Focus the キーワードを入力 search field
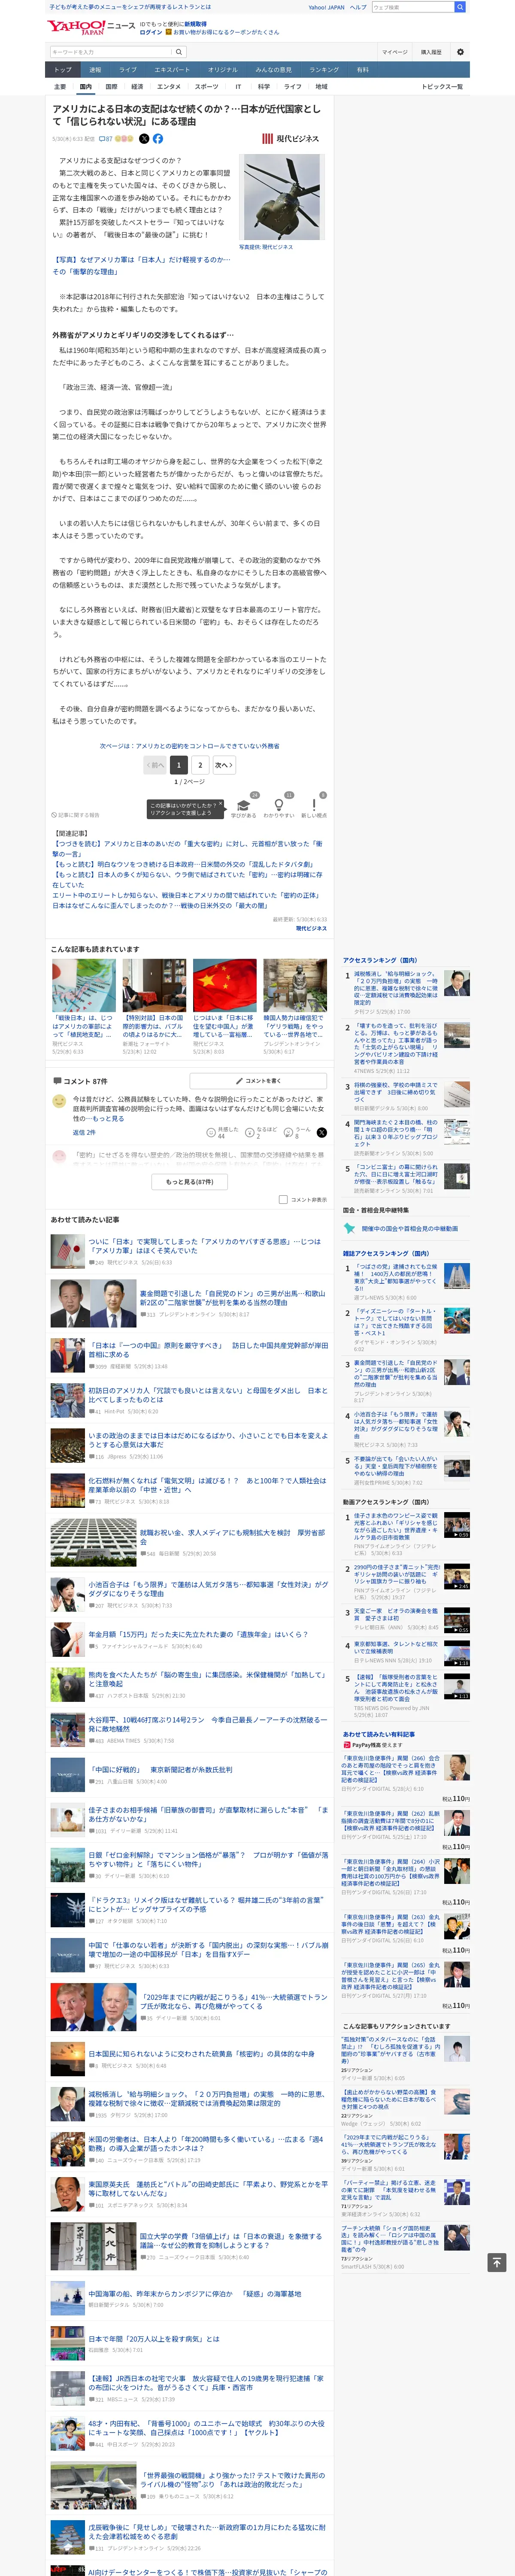 (111, 52)
